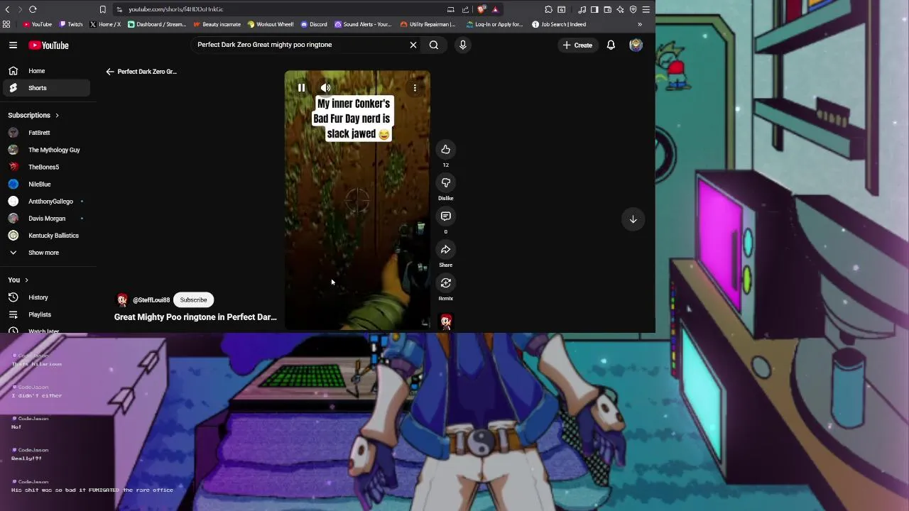Expand Show more subscriptions
Screen dimensions: 909x511
[x=46, y=253]
